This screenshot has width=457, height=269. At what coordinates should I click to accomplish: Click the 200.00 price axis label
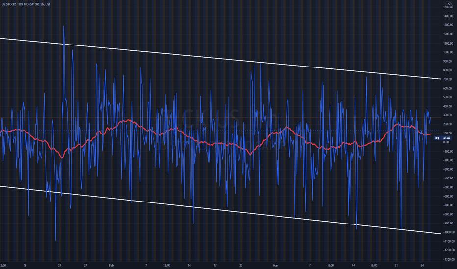coord(448,124)
